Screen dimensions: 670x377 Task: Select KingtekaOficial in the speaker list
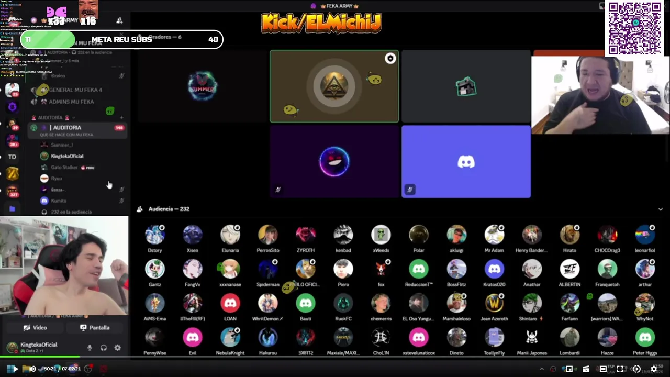pos(67,156)
